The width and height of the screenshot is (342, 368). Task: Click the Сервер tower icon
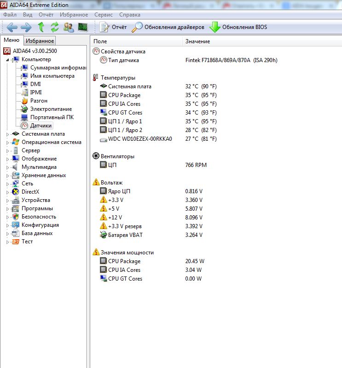16,150
